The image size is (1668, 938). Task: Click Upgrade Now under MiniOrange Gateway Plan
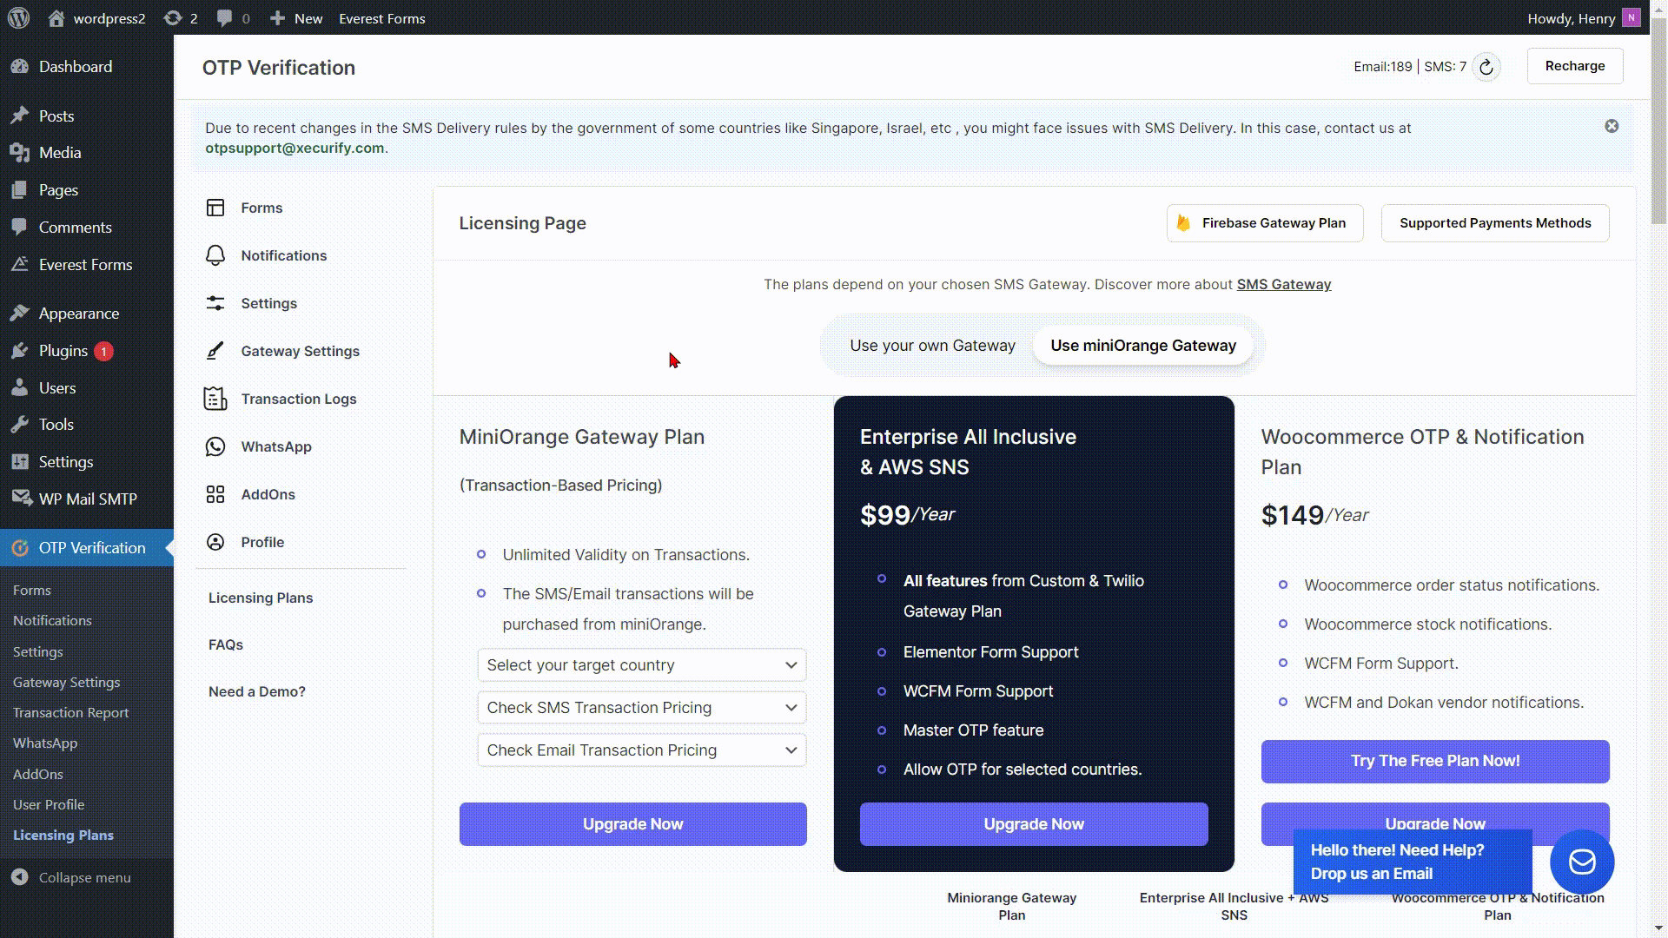point(633,824)
